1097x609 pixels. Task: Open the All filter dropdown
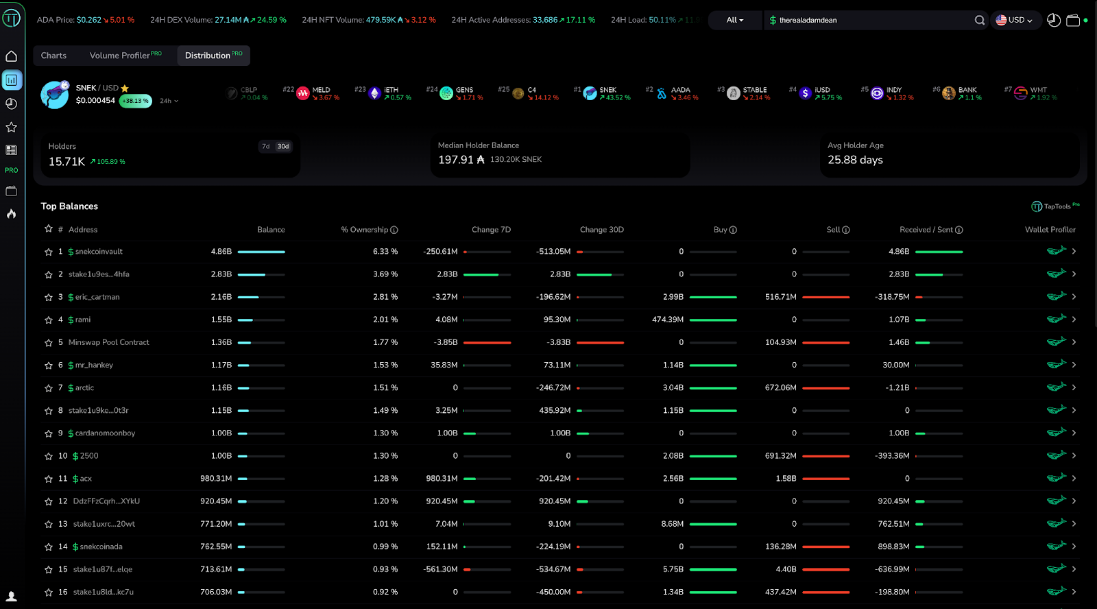click(x=735, y=20)
